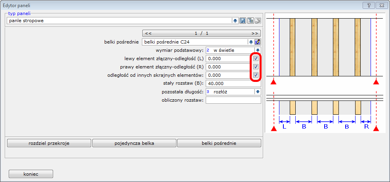Click the koniec button
Screen dimensions: 390x182
click(31, 174)
